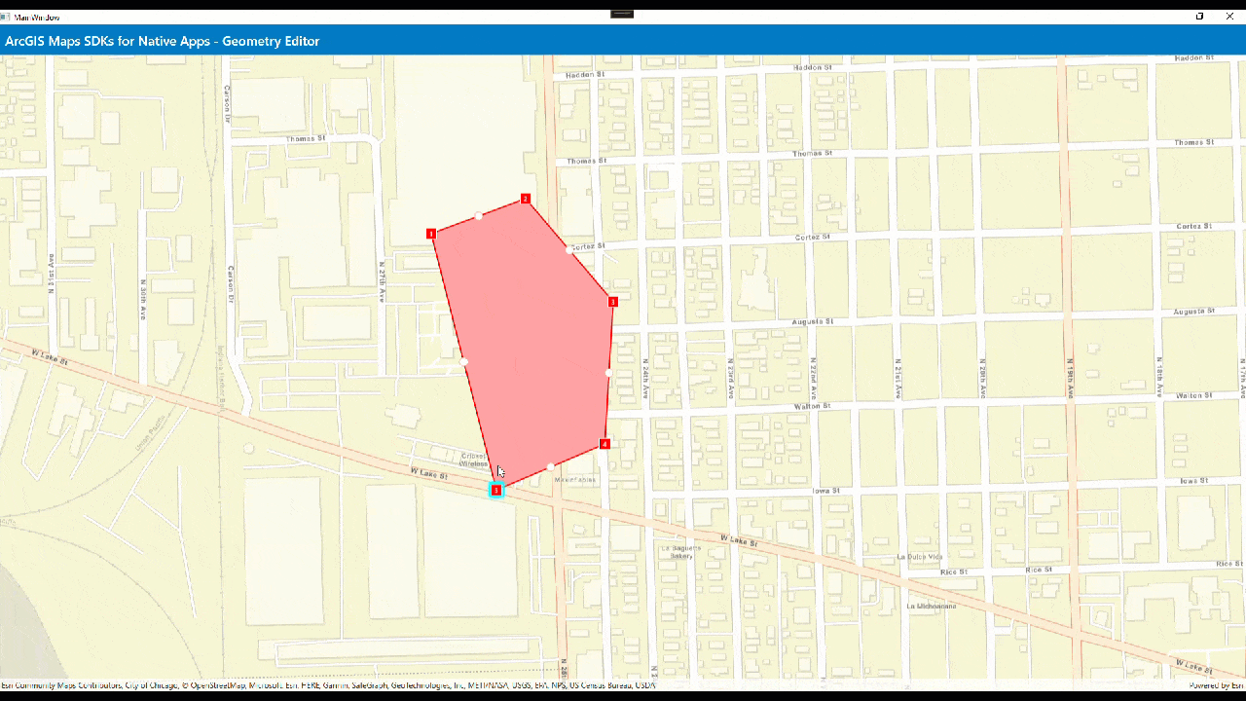Image resolution: width=1246 pixels, height=701 pixels.
Task: Click the 'La Saguera Bakery' map label
Action: point(680,552)
